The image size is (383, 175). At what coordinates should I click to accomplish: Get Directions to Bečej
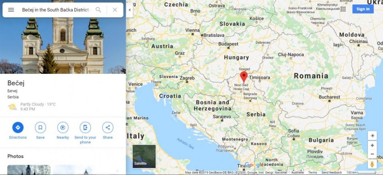(x=18, y=131)
